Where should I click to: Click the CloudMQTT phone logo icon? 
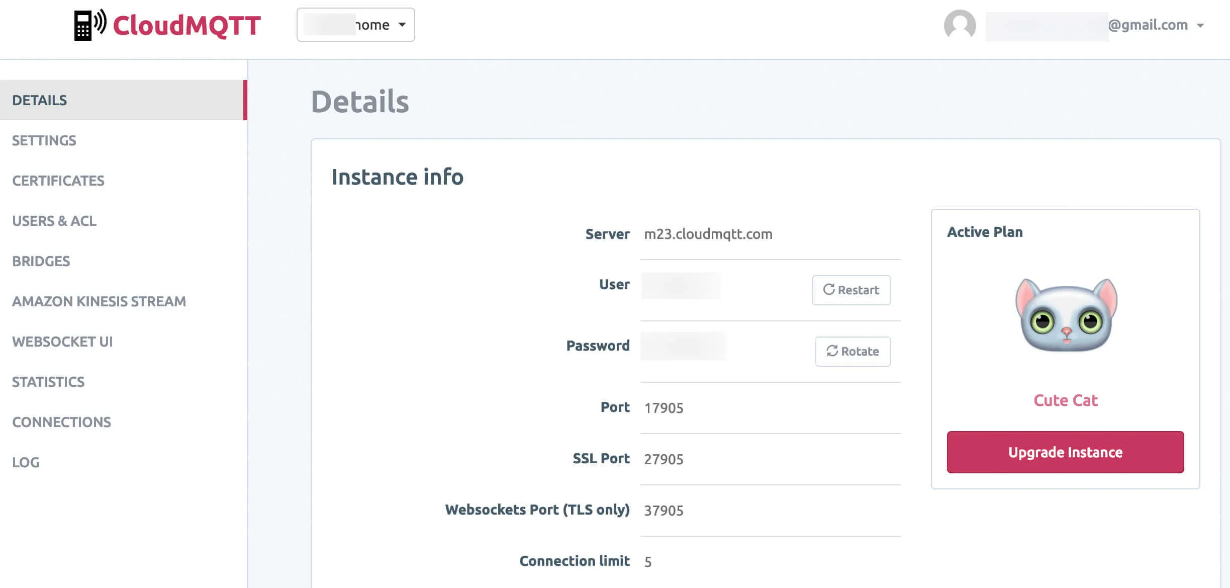90,25
